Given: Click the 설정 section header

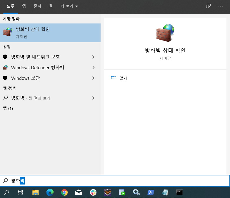Looking at the screenshot, I should click(x=7, y=47).
